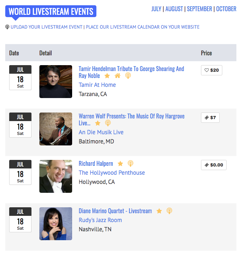Click the livestream icon in Warren Wolf event

point(108,123)
